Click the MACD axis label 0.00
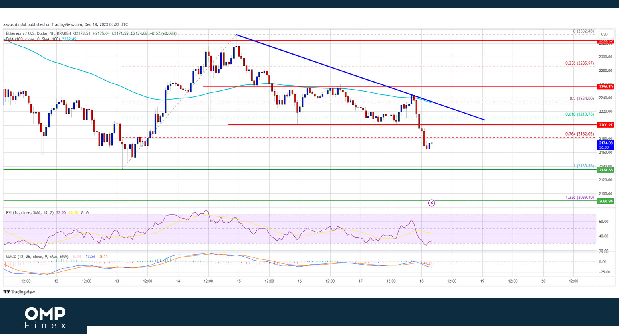This screenshot has height=334, width=619. click(603, 262)
